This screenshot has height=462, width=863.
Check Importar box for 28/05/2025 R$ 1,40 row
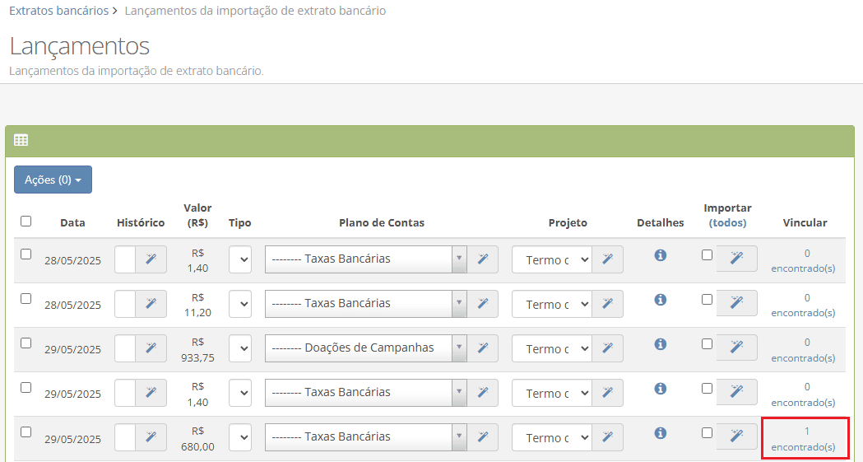click(708, 255)
